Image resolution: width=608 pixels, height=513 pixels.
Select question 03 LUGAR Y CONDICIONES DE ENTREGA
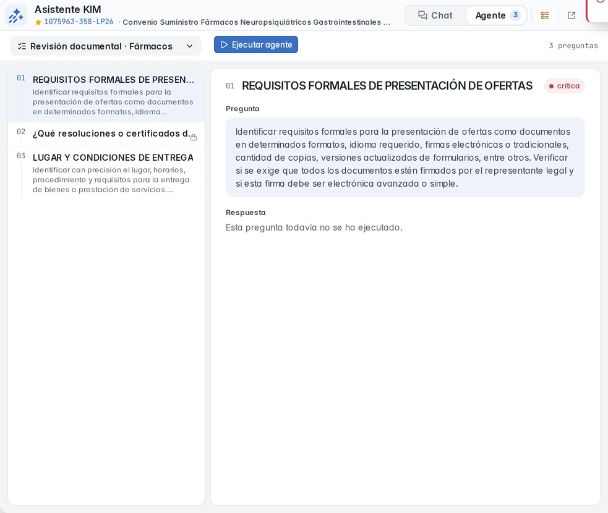coord(106,173)
